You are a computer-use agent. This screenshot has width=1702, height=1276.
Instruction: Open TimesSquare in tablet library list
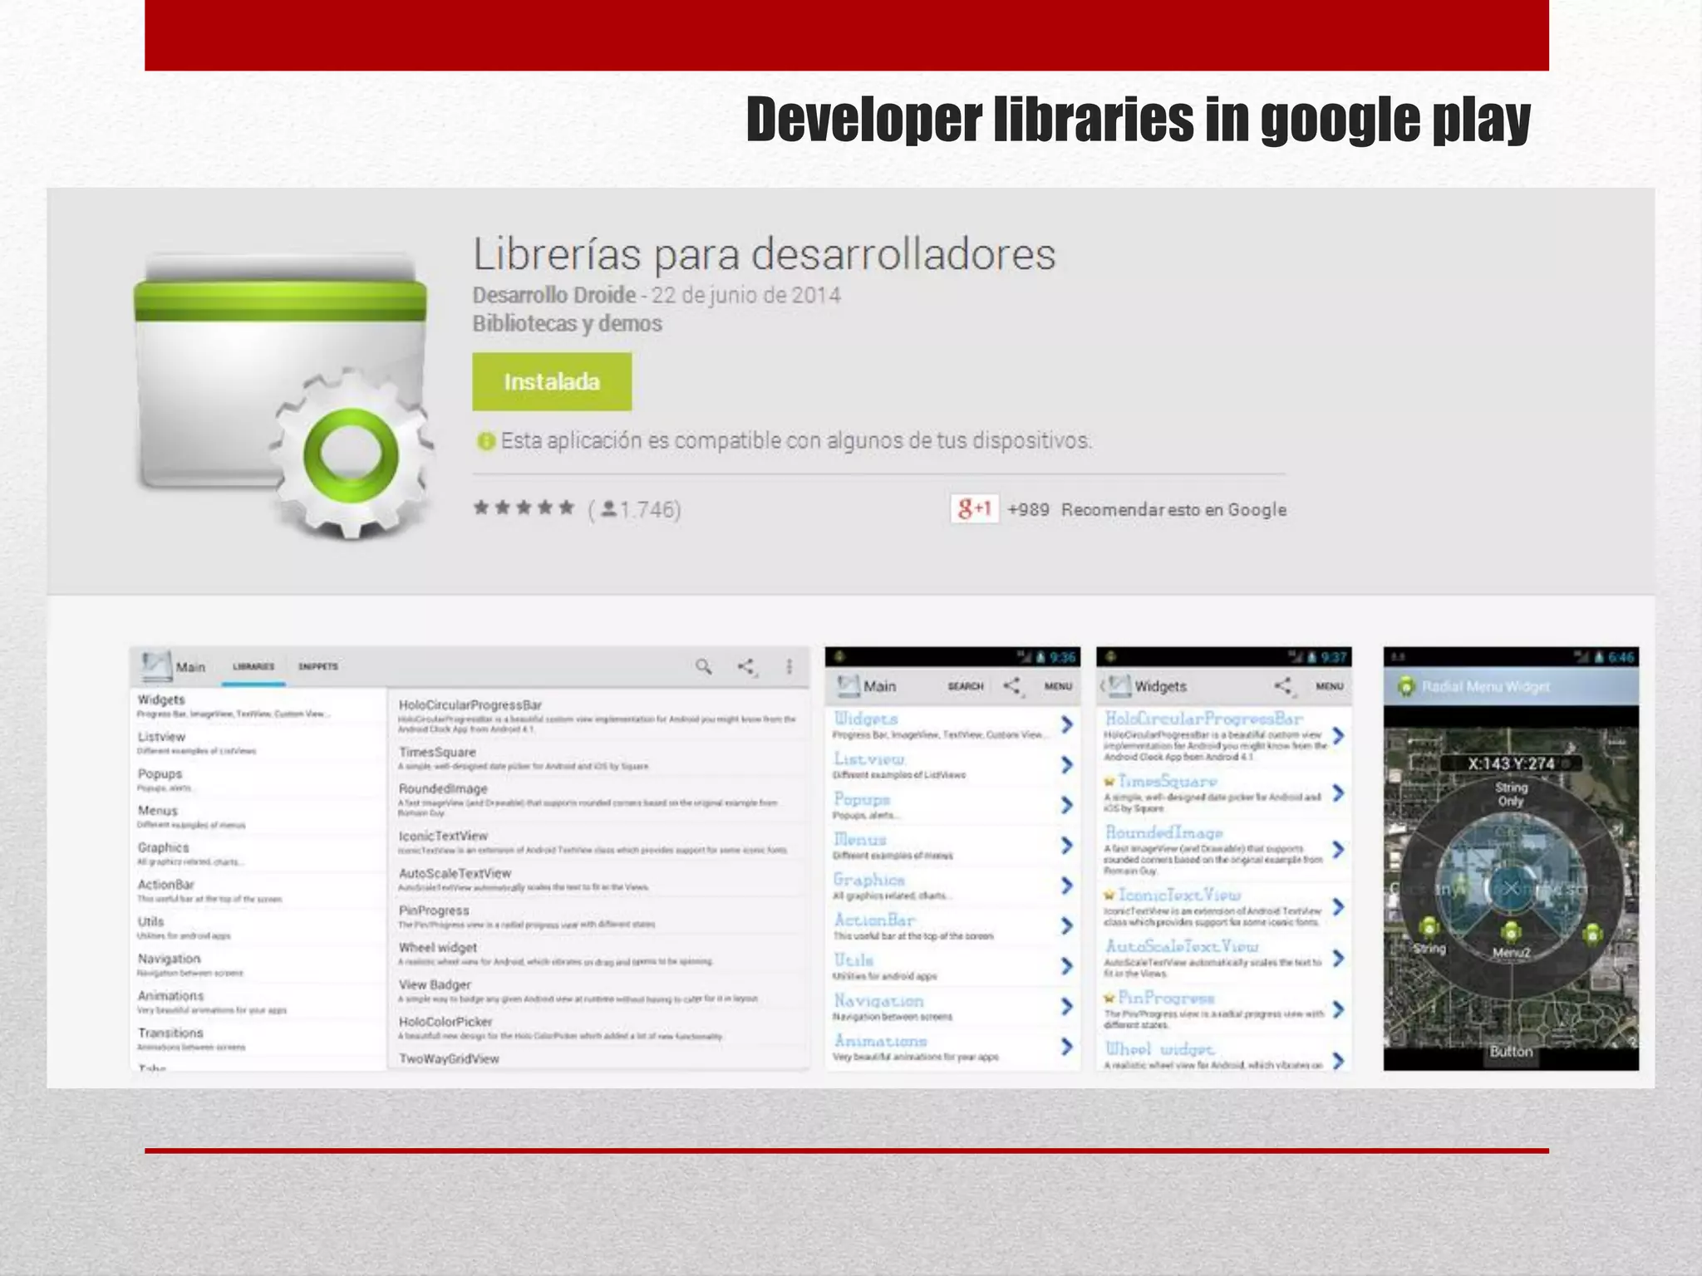pyautogui.click(x=598, y=758)
